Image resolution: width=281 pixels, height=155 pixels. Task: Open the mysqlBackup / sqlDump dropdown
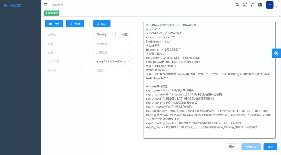[113, 61]
